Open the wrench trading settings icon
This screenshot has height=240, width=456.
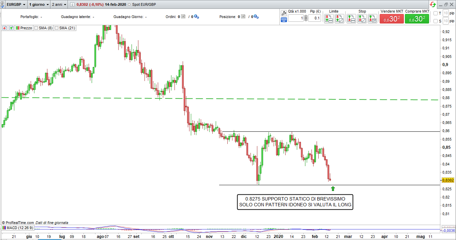(284, 13)
